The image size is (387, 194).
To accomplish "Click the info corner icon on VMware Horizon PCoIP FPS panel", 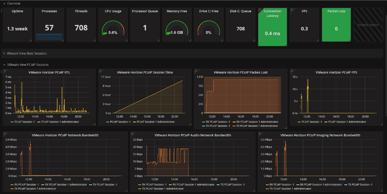I will tap(292, 71).
